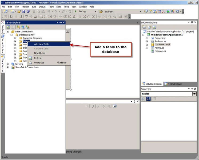Select Database1.mdf in Solution Explorer
The image size is (199, 160).
(162, 45)
